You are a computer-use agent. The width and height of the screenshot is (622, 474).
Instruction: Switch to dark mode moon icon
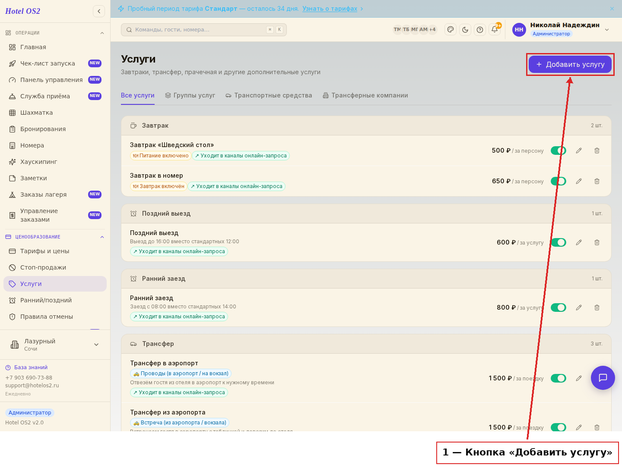465,30
